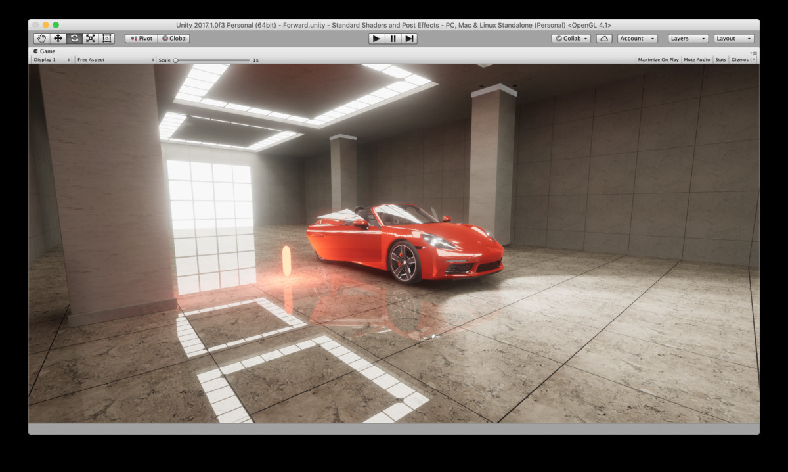
Task: Open the Free Aspect dropdown
Action: pyautogui.click(x=116, y=60)
